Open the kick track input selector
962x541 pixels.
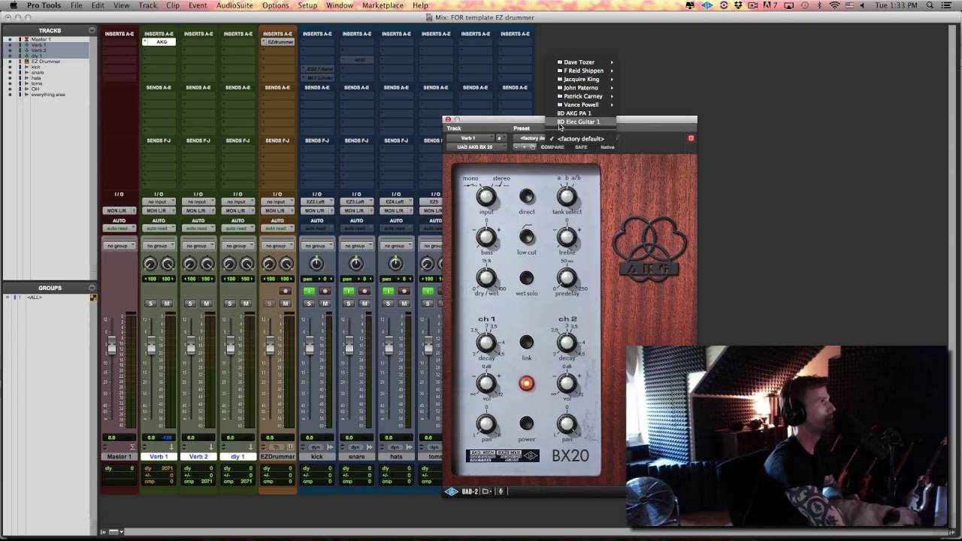click(x=316, y=202)
